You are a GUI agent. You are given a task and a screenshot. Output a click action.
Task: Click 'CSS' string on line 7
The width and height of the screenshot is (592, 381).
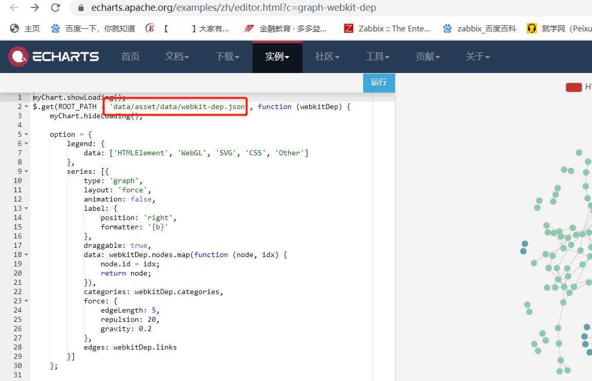256,153
